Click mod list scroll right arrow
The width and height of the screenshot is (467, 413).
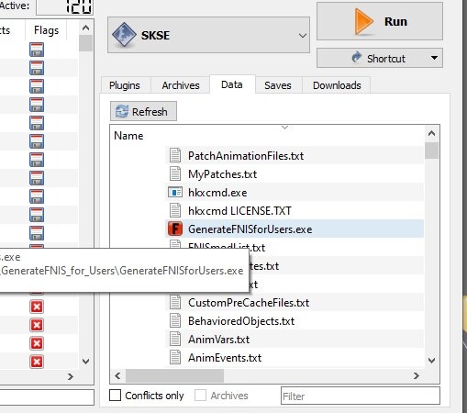pyautogui.click(x=71, y=376)
